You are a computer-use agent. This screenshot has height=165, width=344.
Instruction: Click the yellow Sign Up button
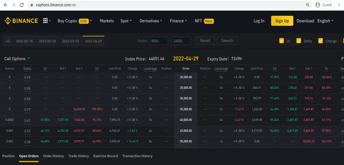pos(282,21)
